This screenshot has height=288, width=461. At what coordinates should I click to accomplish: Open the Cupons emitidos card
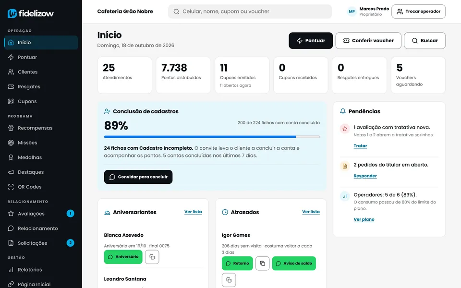242,75
